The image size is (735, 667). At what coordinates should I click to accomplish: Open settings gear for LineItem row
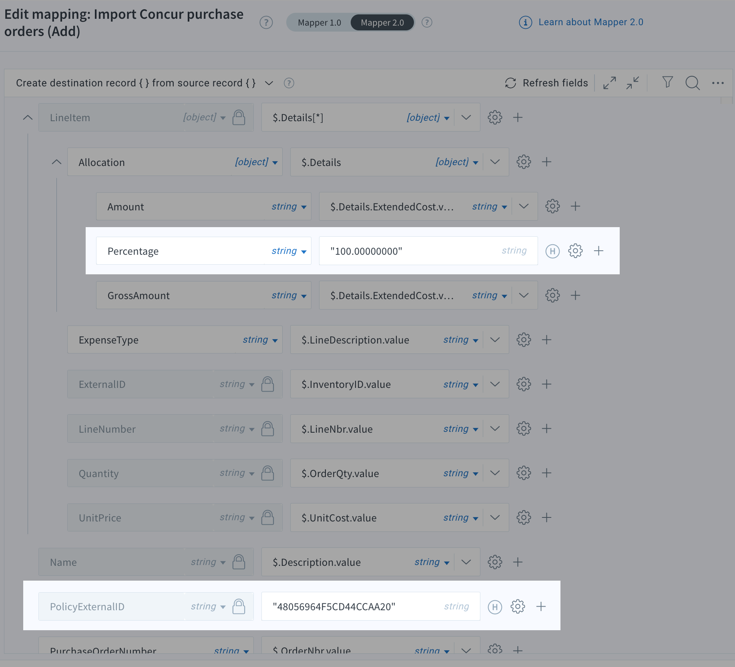(495, 118)
